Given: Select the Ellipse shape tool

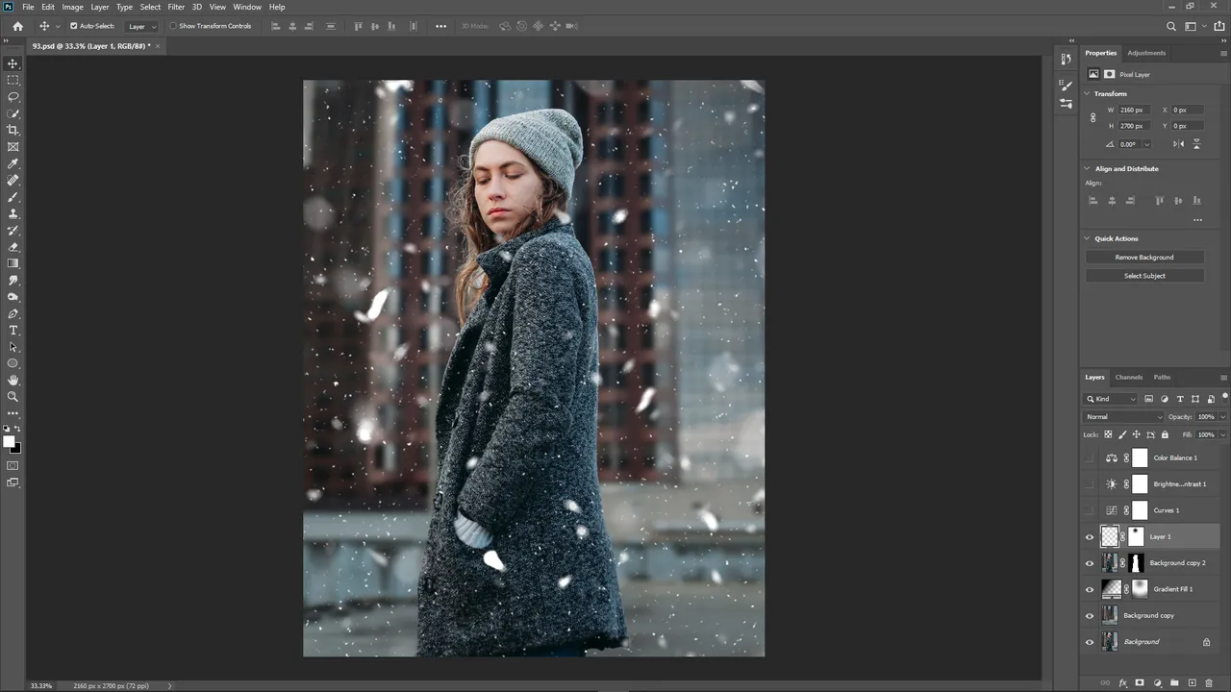Looking at the screenshot, I should tap(13, 363).
